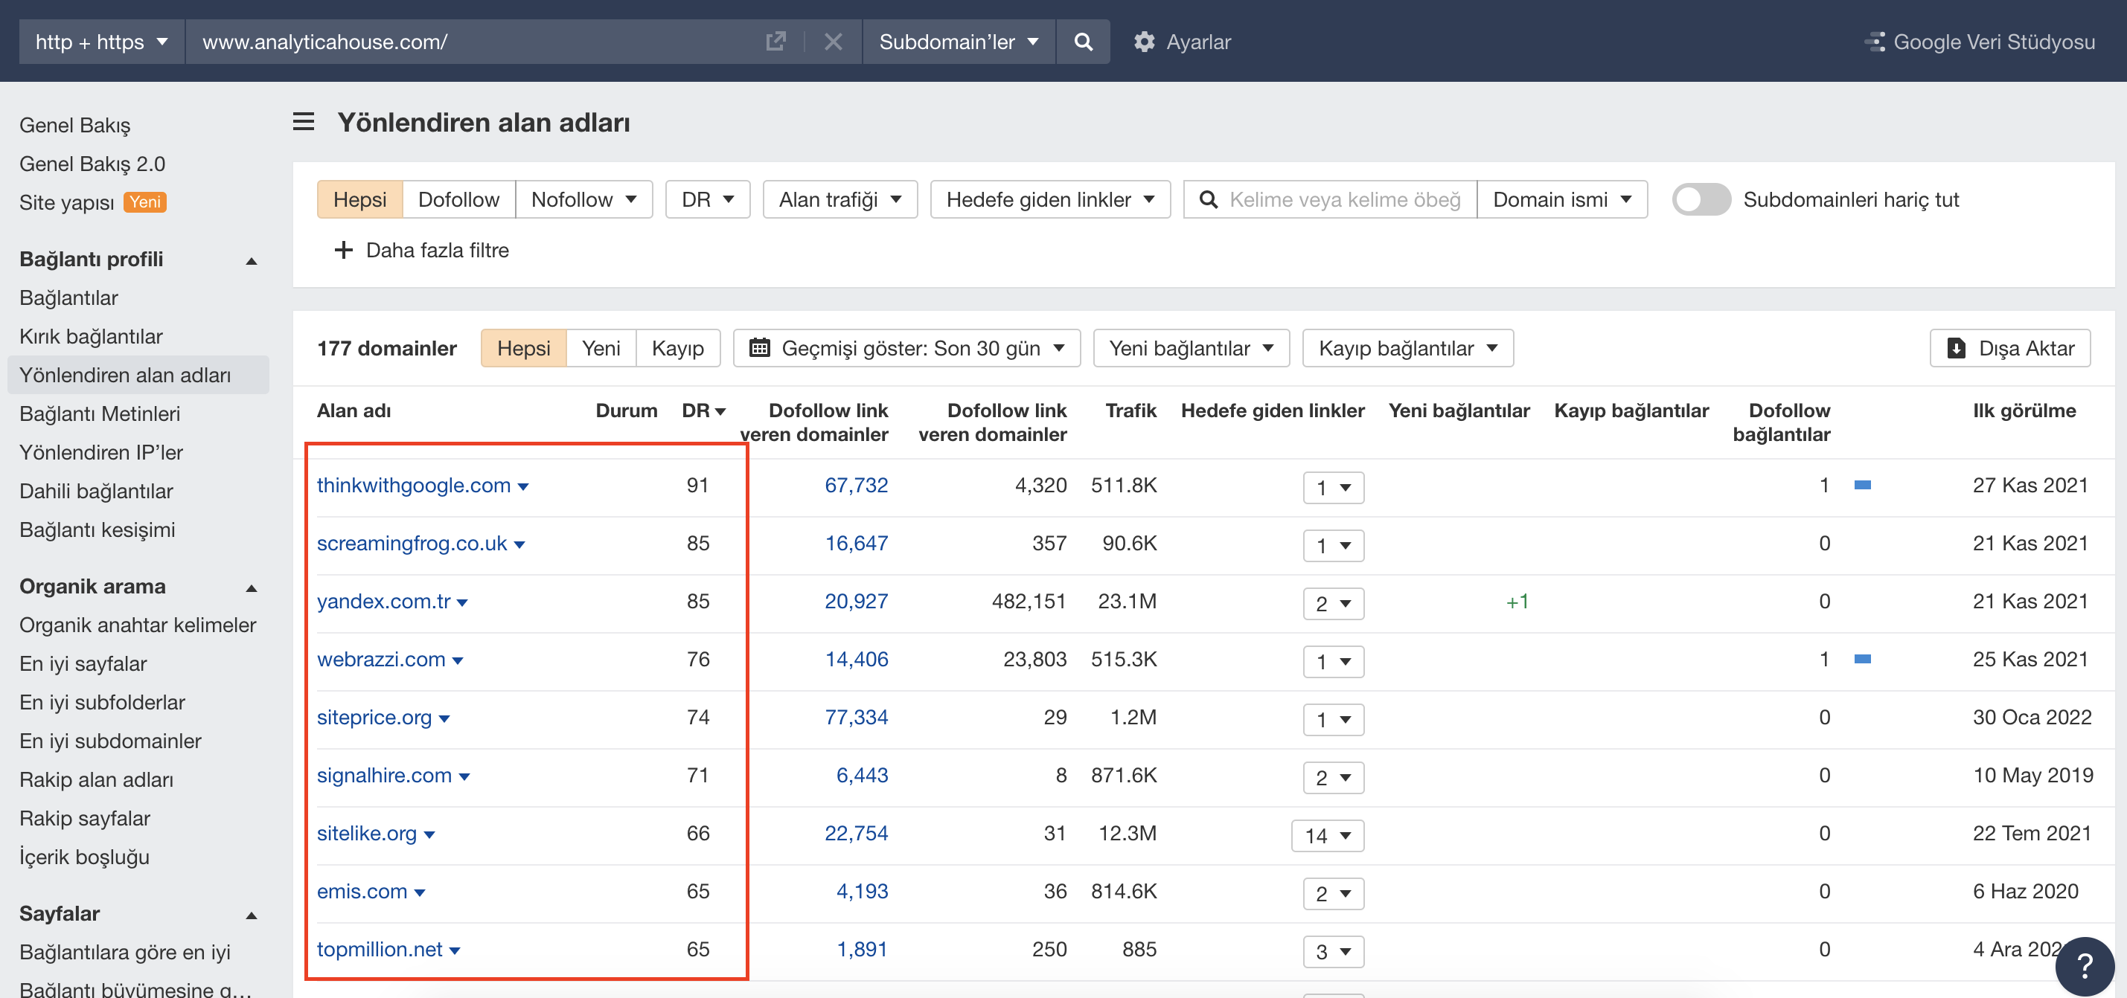This screenshot has width=2127, height=998.
Task: Open Kırık bağlantılar in sidebar
Action: pyautogui.click(x=91, y=337)
